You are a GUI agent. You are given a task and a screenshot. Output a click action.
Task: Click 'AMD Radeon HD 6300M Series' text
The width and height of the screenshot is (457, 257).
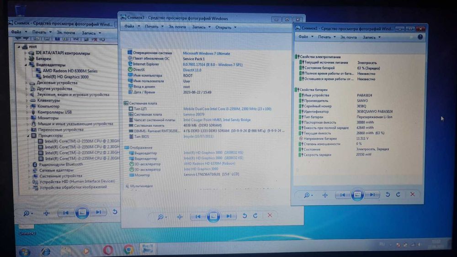(70, 71)
